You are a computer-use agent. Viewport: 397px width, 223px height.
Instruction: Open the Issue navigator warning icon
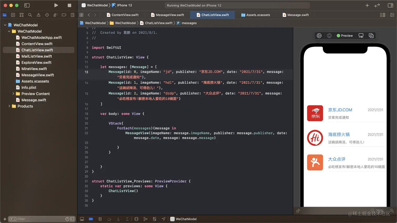(x=39, y=15)
